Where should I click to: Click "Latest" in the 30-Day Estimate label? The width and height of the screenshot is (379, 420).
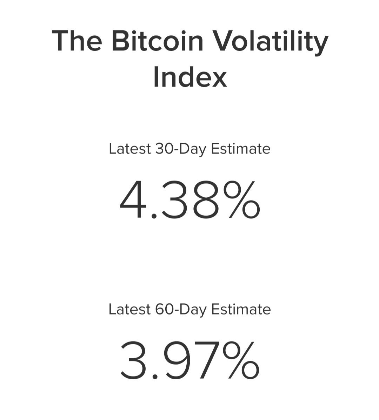pyautogui.click(x=129, y=149)
